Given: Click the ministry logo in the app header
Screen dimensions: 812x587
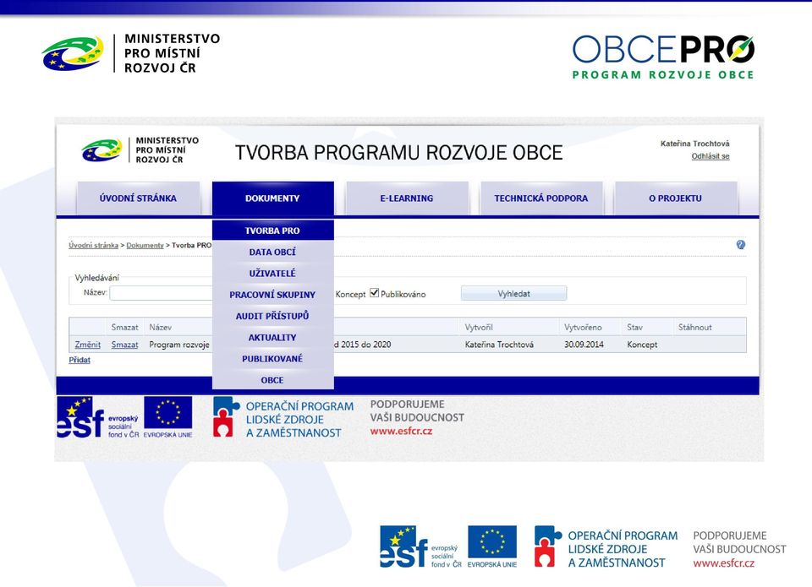Looking at the screenshot, I should [140, 150].
